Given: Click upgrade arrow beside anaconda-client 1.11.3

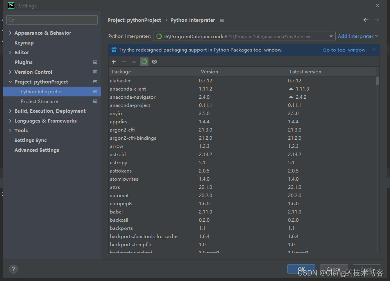Looking at the screenshot, I should point(291,89).
